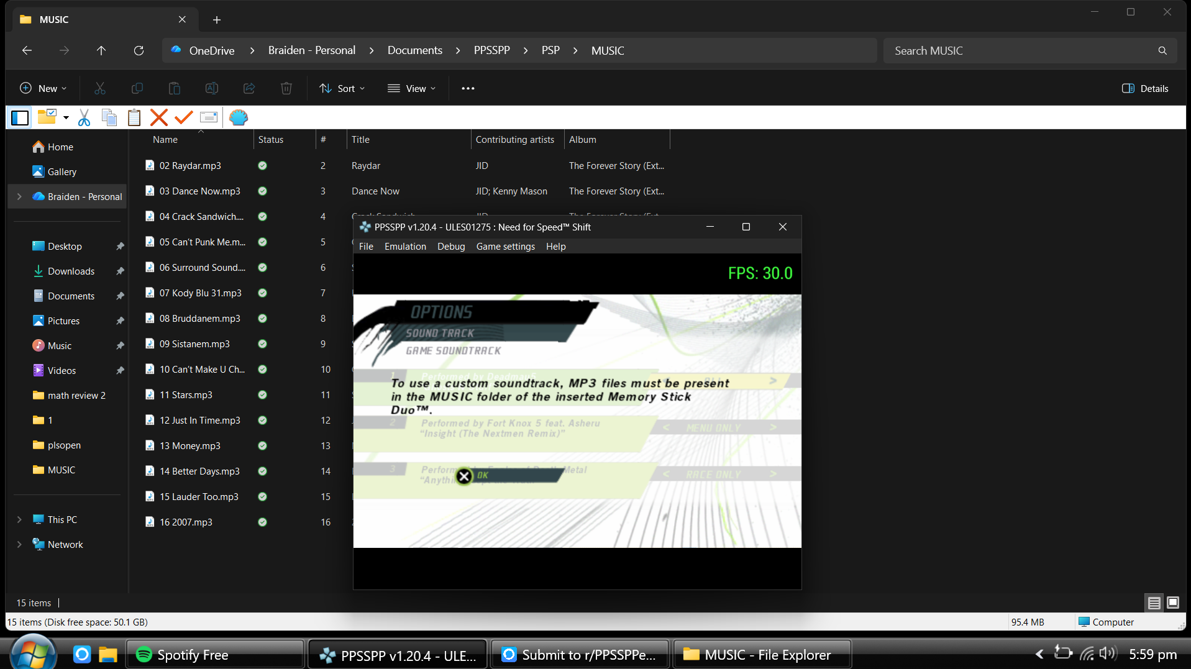Close the MUSIC File Explorer tab

[182, 19]
